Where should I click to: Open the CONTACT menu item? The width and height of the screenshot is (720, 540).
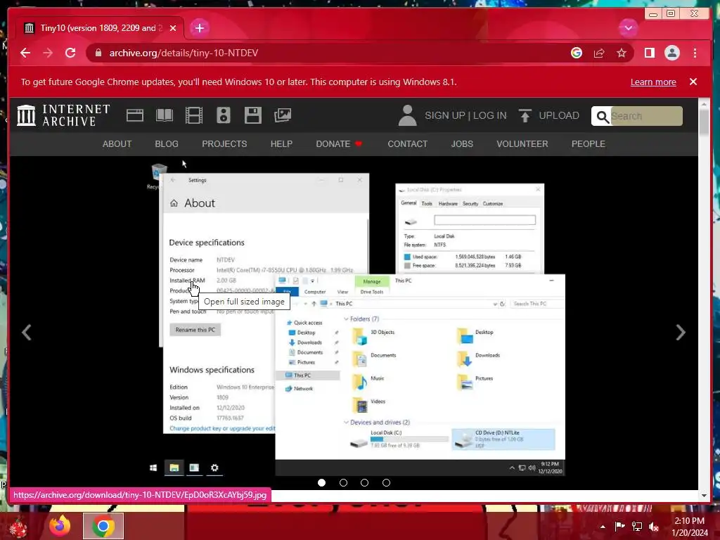(407, 143)
